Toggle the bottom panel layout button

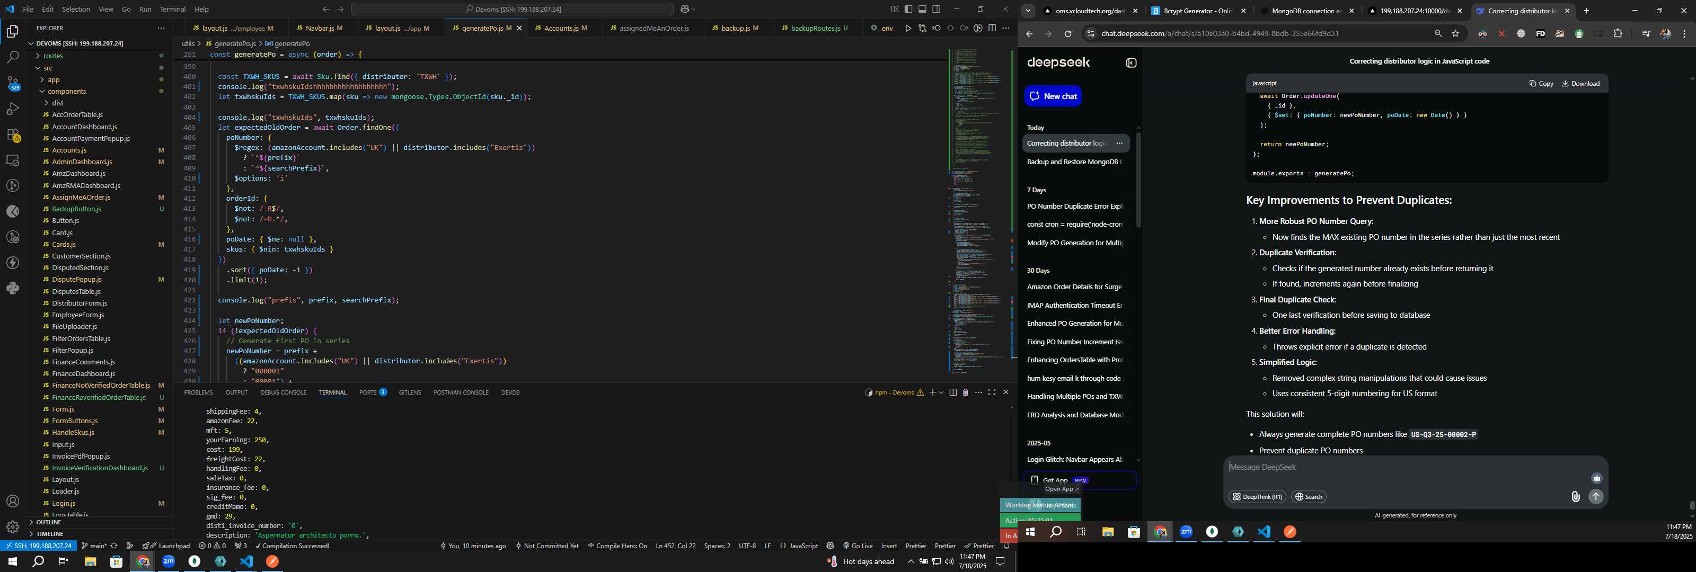(x=922, y=9)
